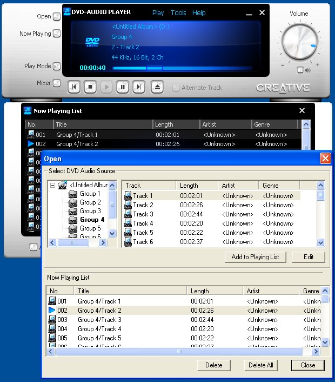The image size is (335, 382).
Task: Click up arrow in Now Playing List window scrollbar
Action: point(306,124)
